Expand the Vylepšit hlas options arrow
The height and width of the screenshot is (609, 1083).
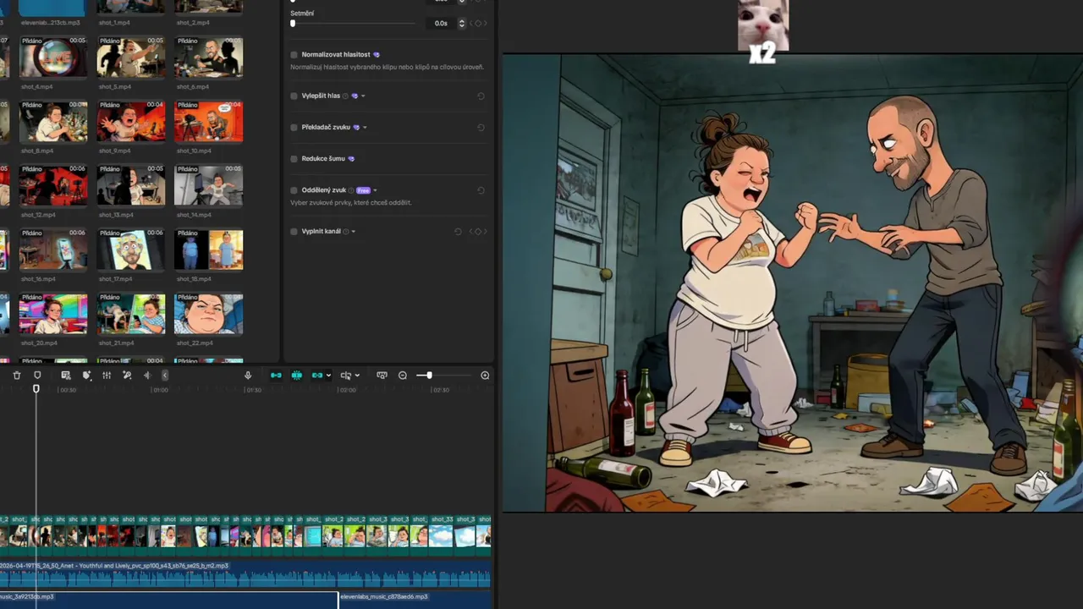363,96
